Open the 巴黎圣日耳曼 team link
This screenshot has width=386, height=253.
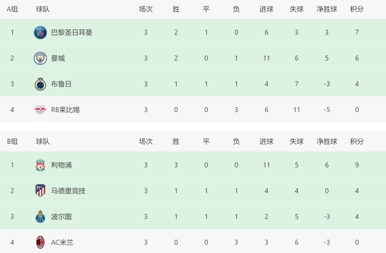72,32
